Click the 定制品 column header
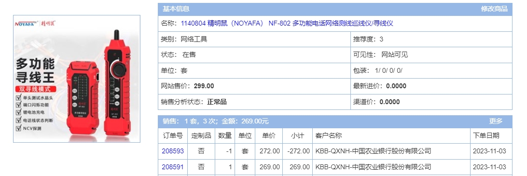The height and width of the screenshot is (176, 527). pos(201,135)
